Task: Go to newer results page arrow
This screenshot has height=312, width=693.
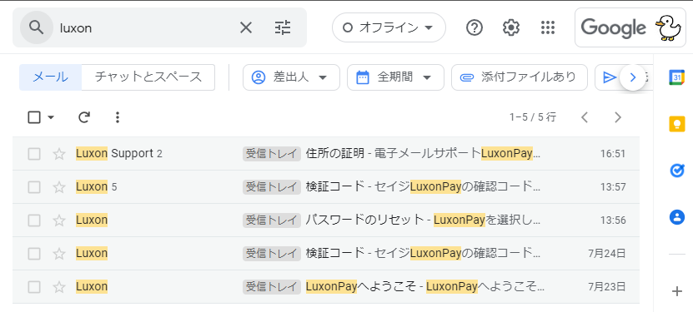Action: [x=585, y=117]
